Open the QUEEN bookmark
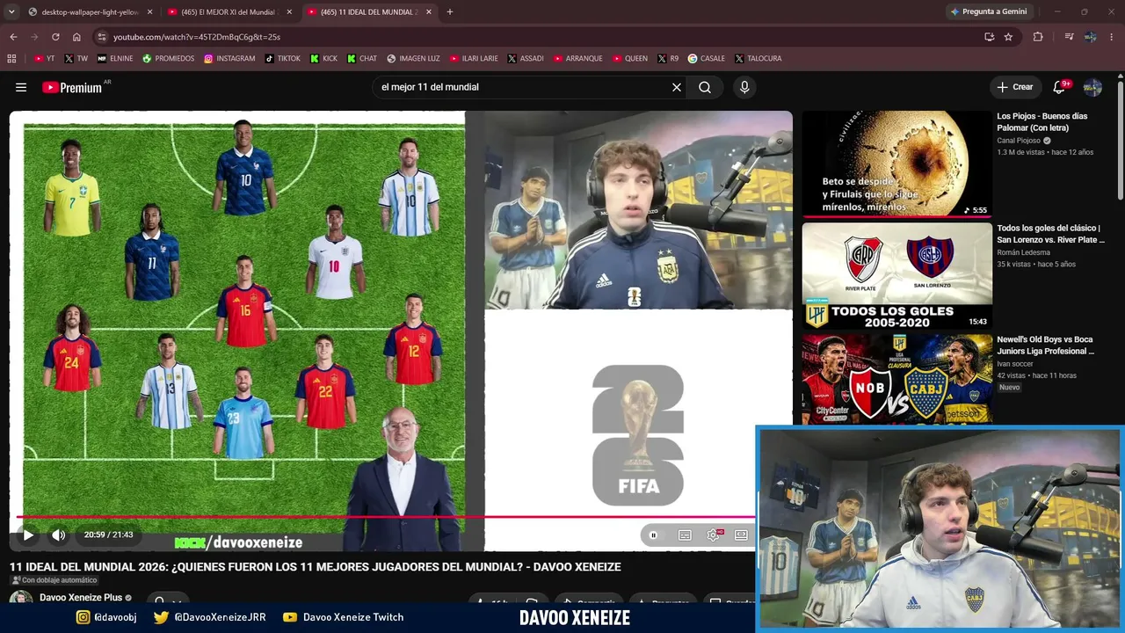The height and width of the screenshot is (633, 1125). point(630,59)
